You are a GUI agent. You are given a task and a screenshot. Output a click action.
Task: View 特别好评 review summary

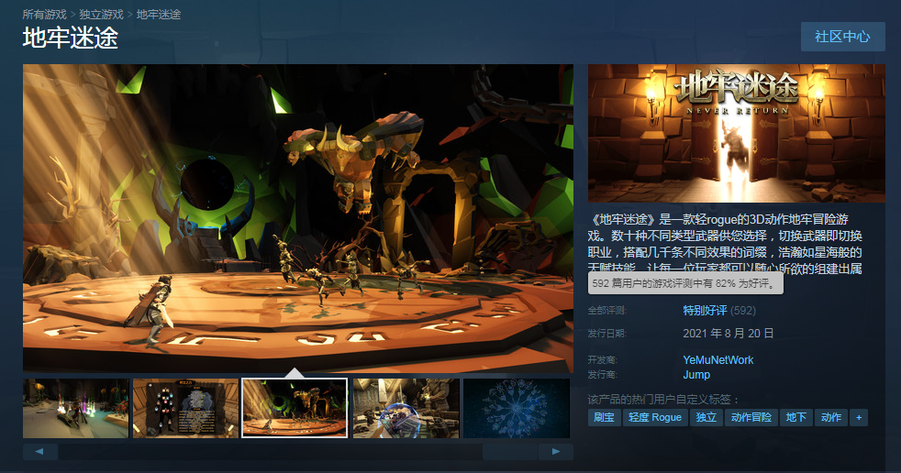click(705, 311)
